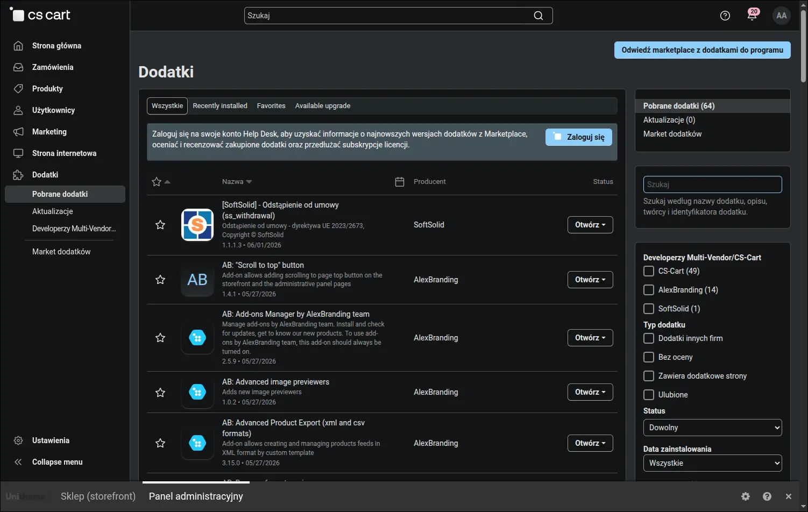The height and width of the screenshot is (512, 808).
Task: Click the help question mark icon in header
Action: 725,16
